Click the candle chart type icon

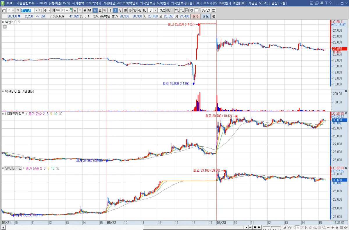coord(177,10)
